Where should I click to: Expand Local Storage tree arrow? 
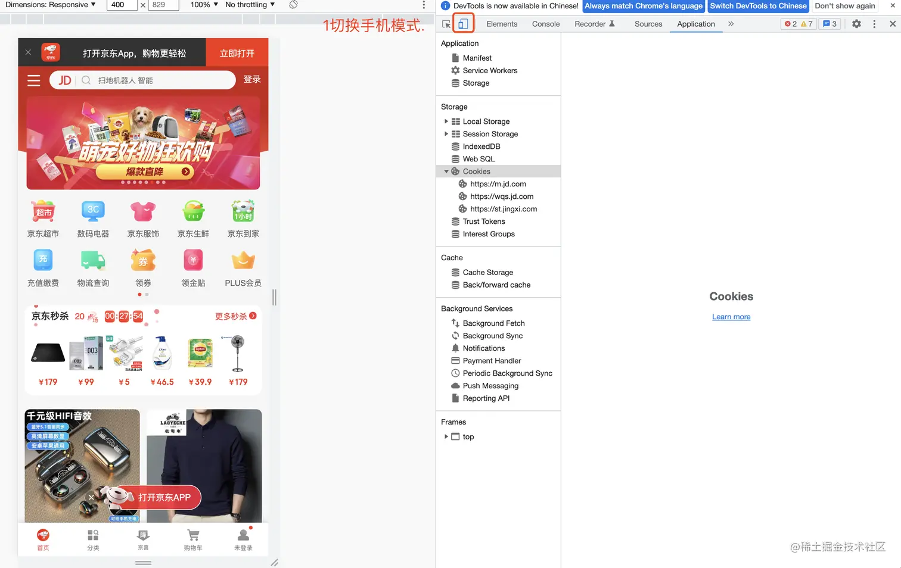click(446, 121)
